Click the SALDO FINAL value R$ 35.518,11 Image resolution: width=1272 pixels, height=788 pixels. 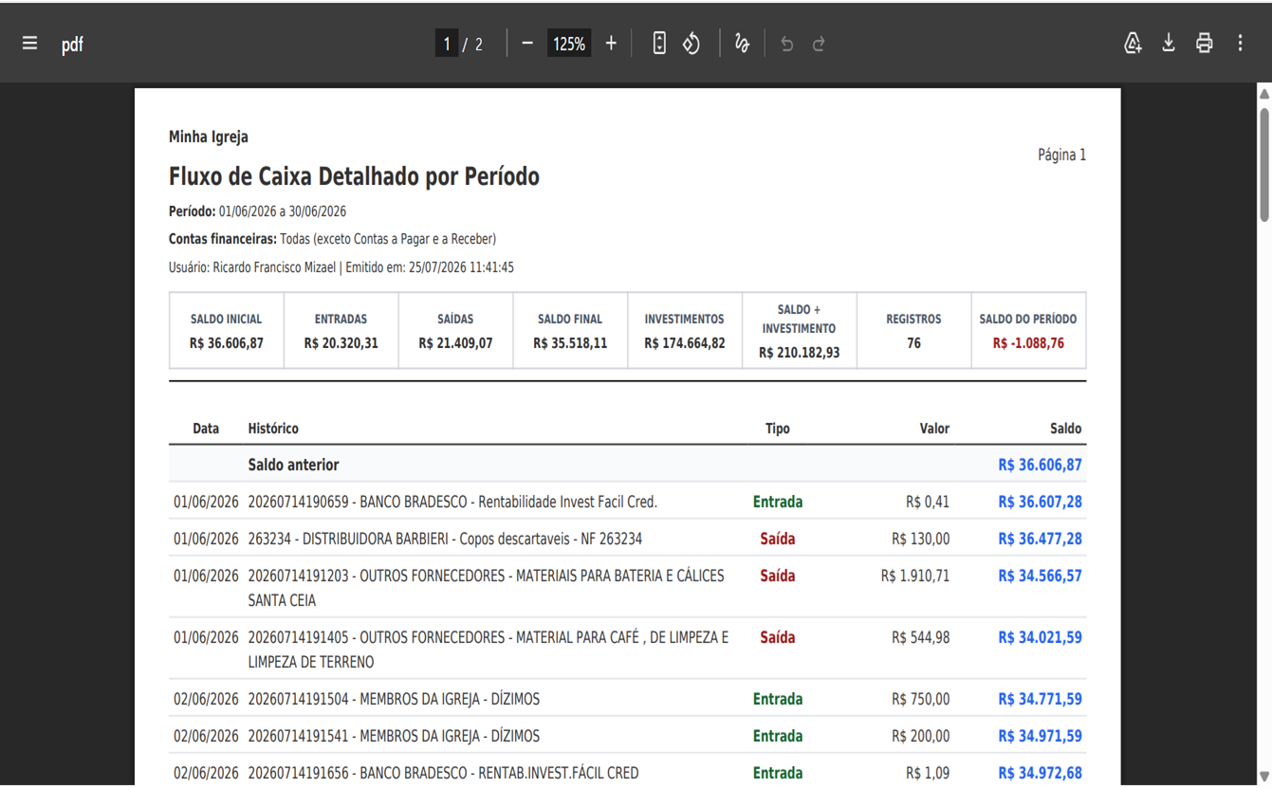(570, 343)
